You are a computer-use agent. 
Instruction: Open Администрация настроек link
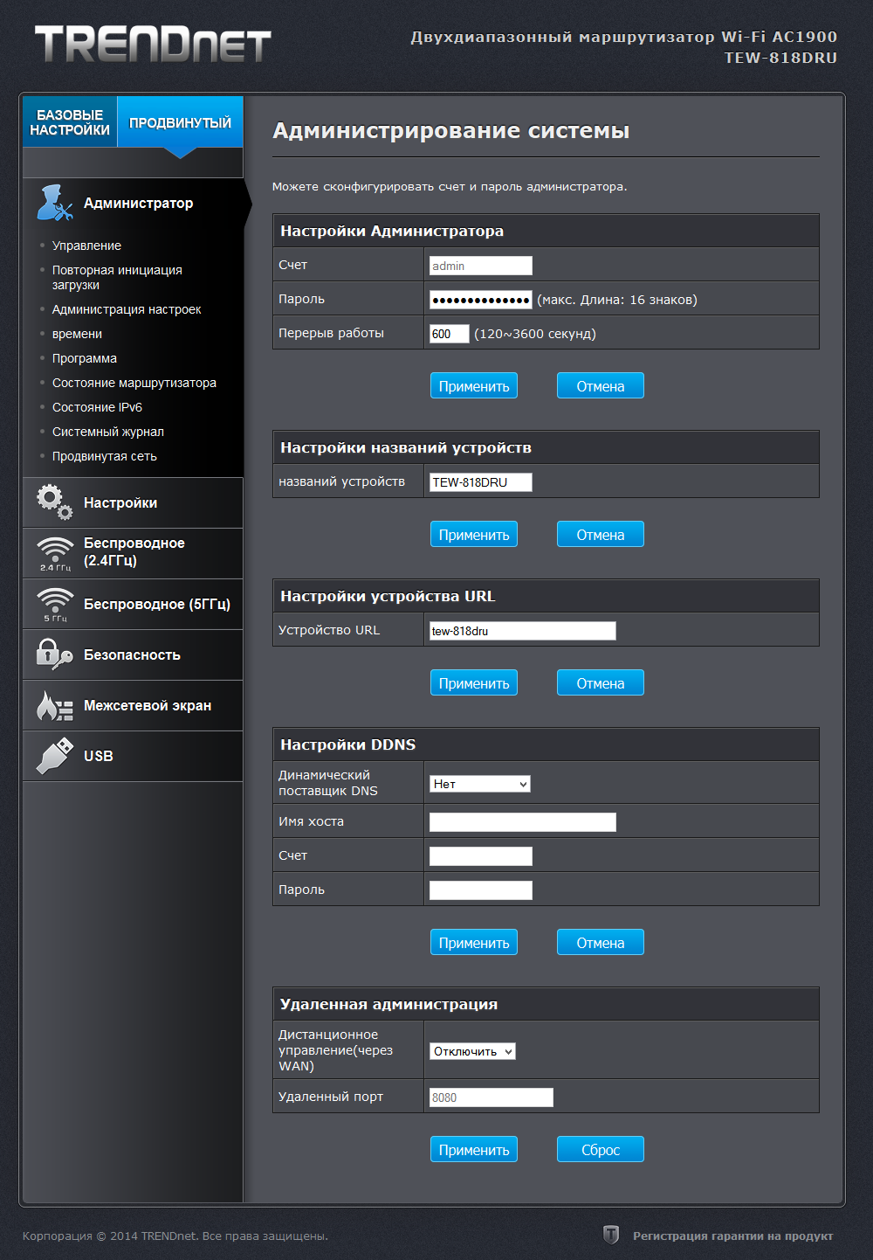click(127, 309)
